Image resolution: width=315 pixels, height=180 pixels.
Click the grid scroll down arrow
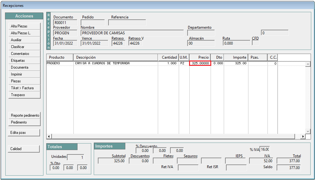pos(308,132)
